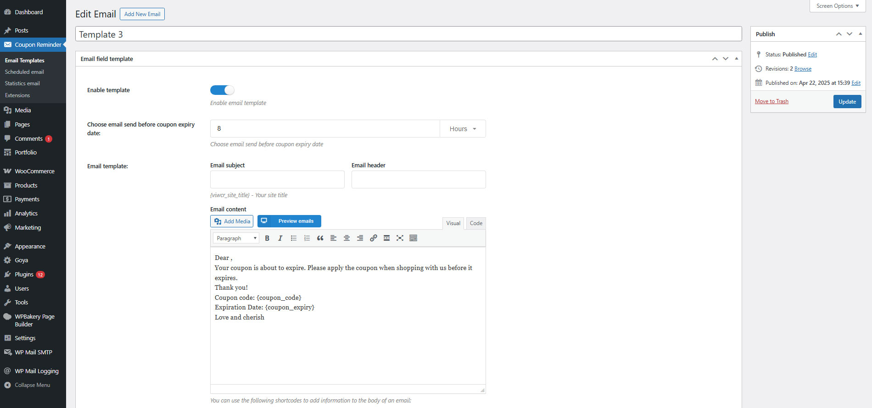Open Scheduled email submenu item
The height and width of the screenshot is (408, 872).
pyautogui.click(x=24, y=72)
